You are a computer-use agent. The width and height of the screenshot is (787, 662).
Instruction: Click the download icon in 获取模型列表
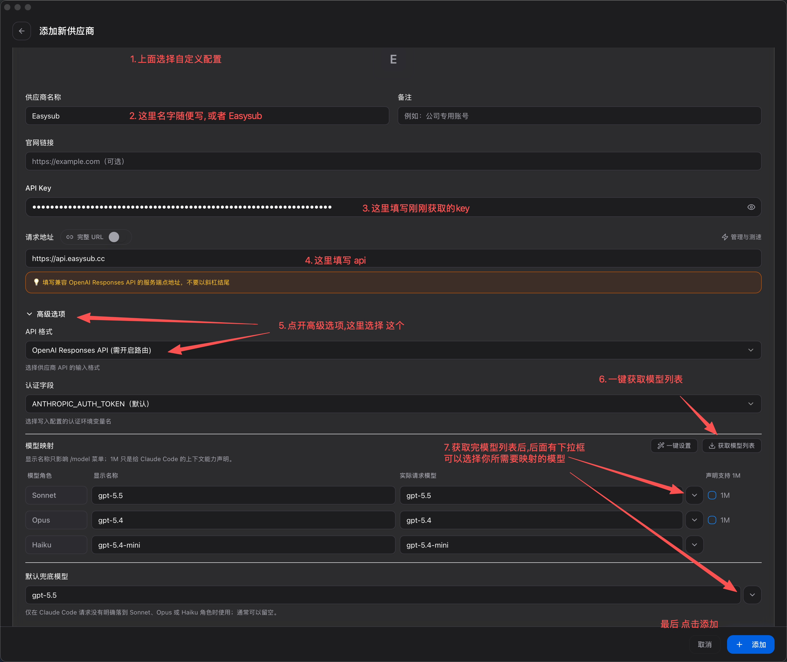[x=712, y=446]
